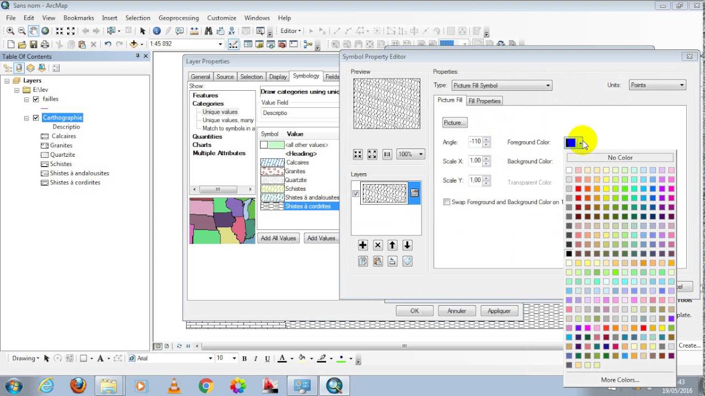Click List By Visibility icon

coord(31,68)
